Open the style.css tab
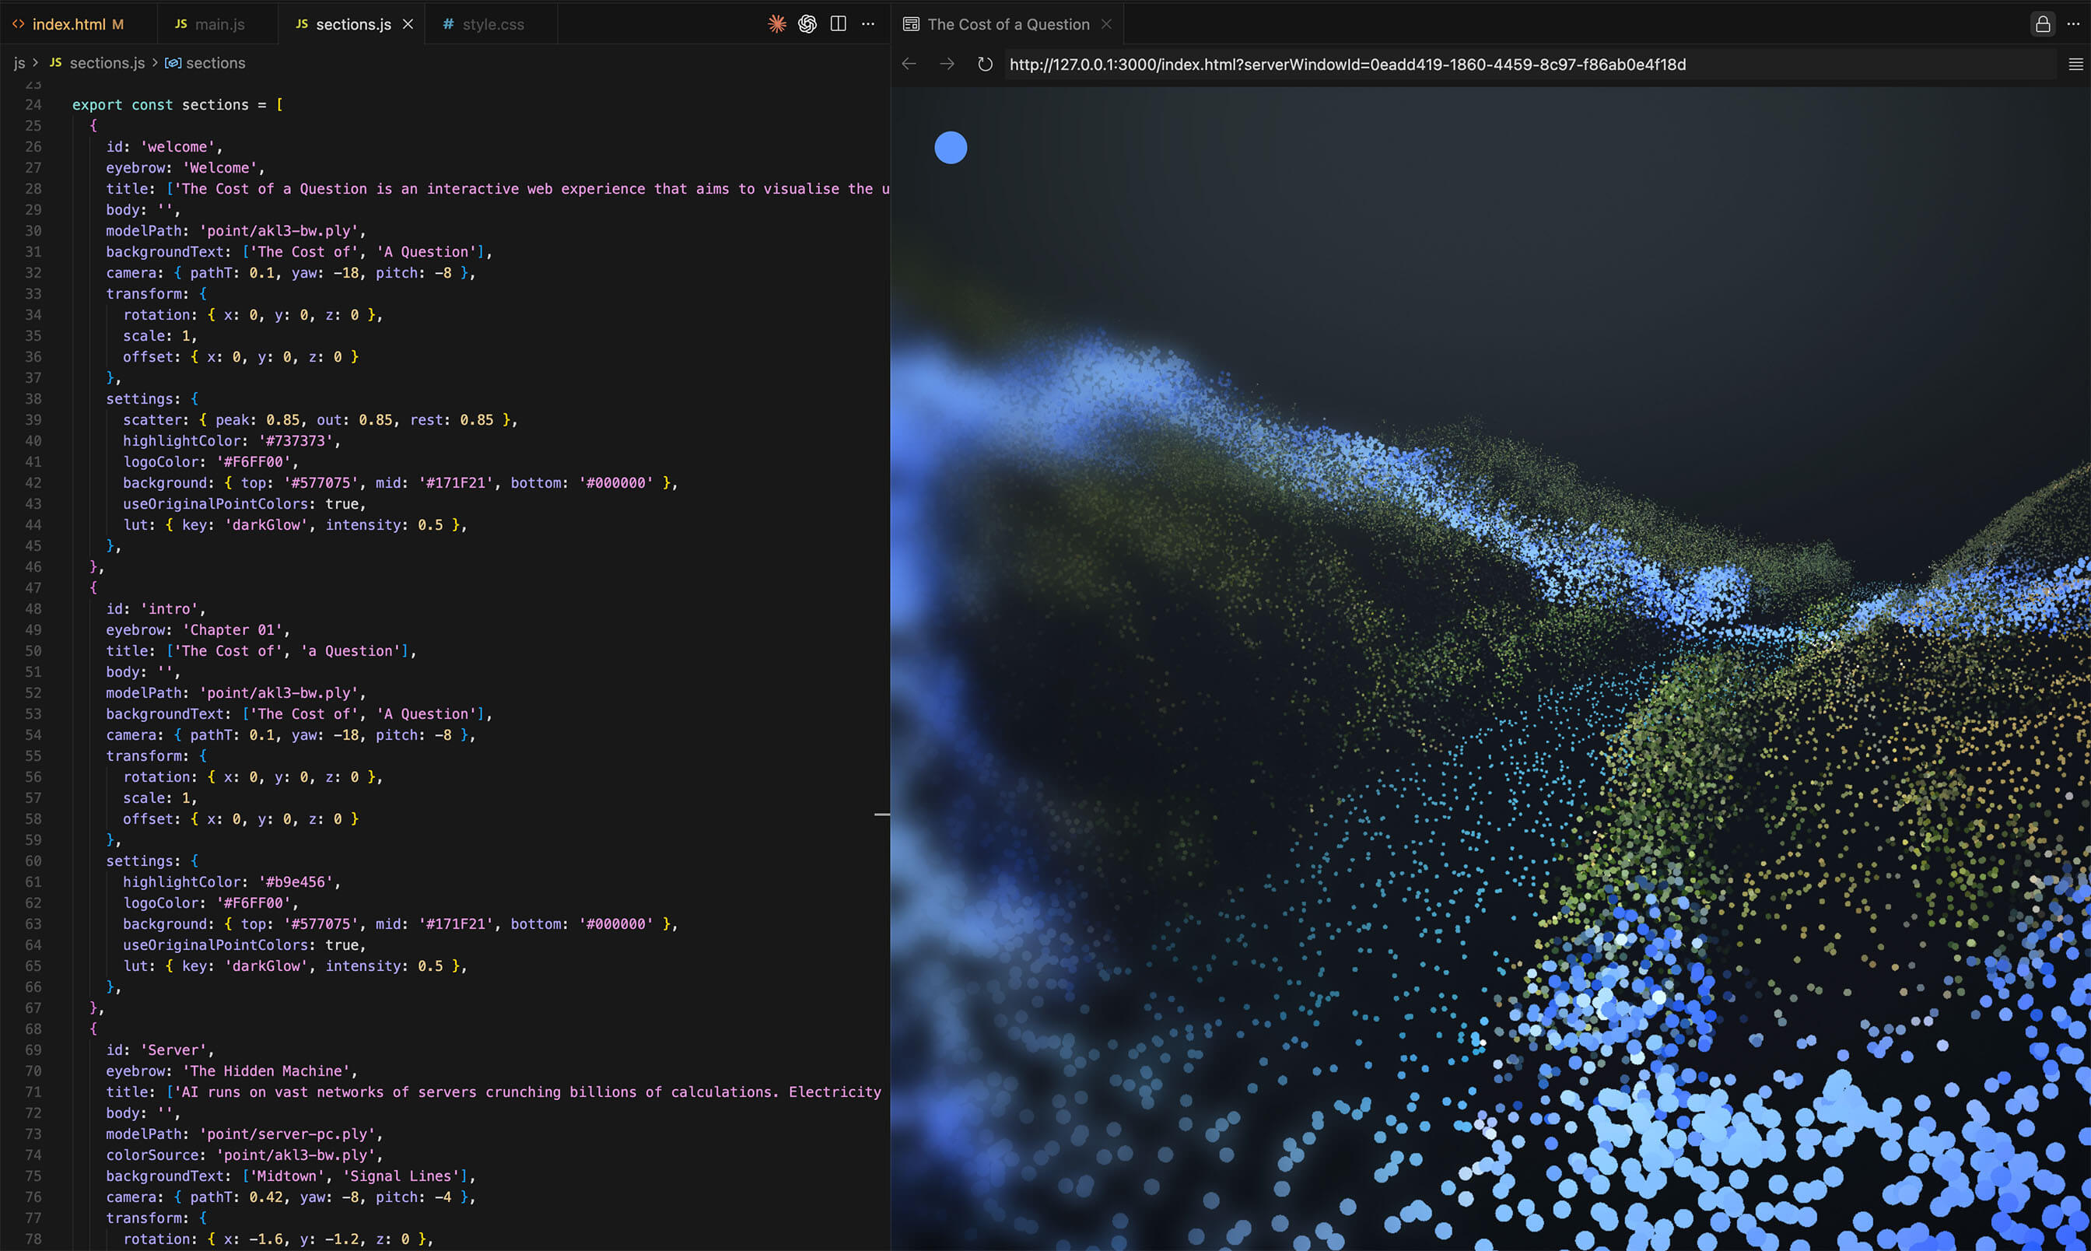 pyautogui.click(x=492, y=24)
